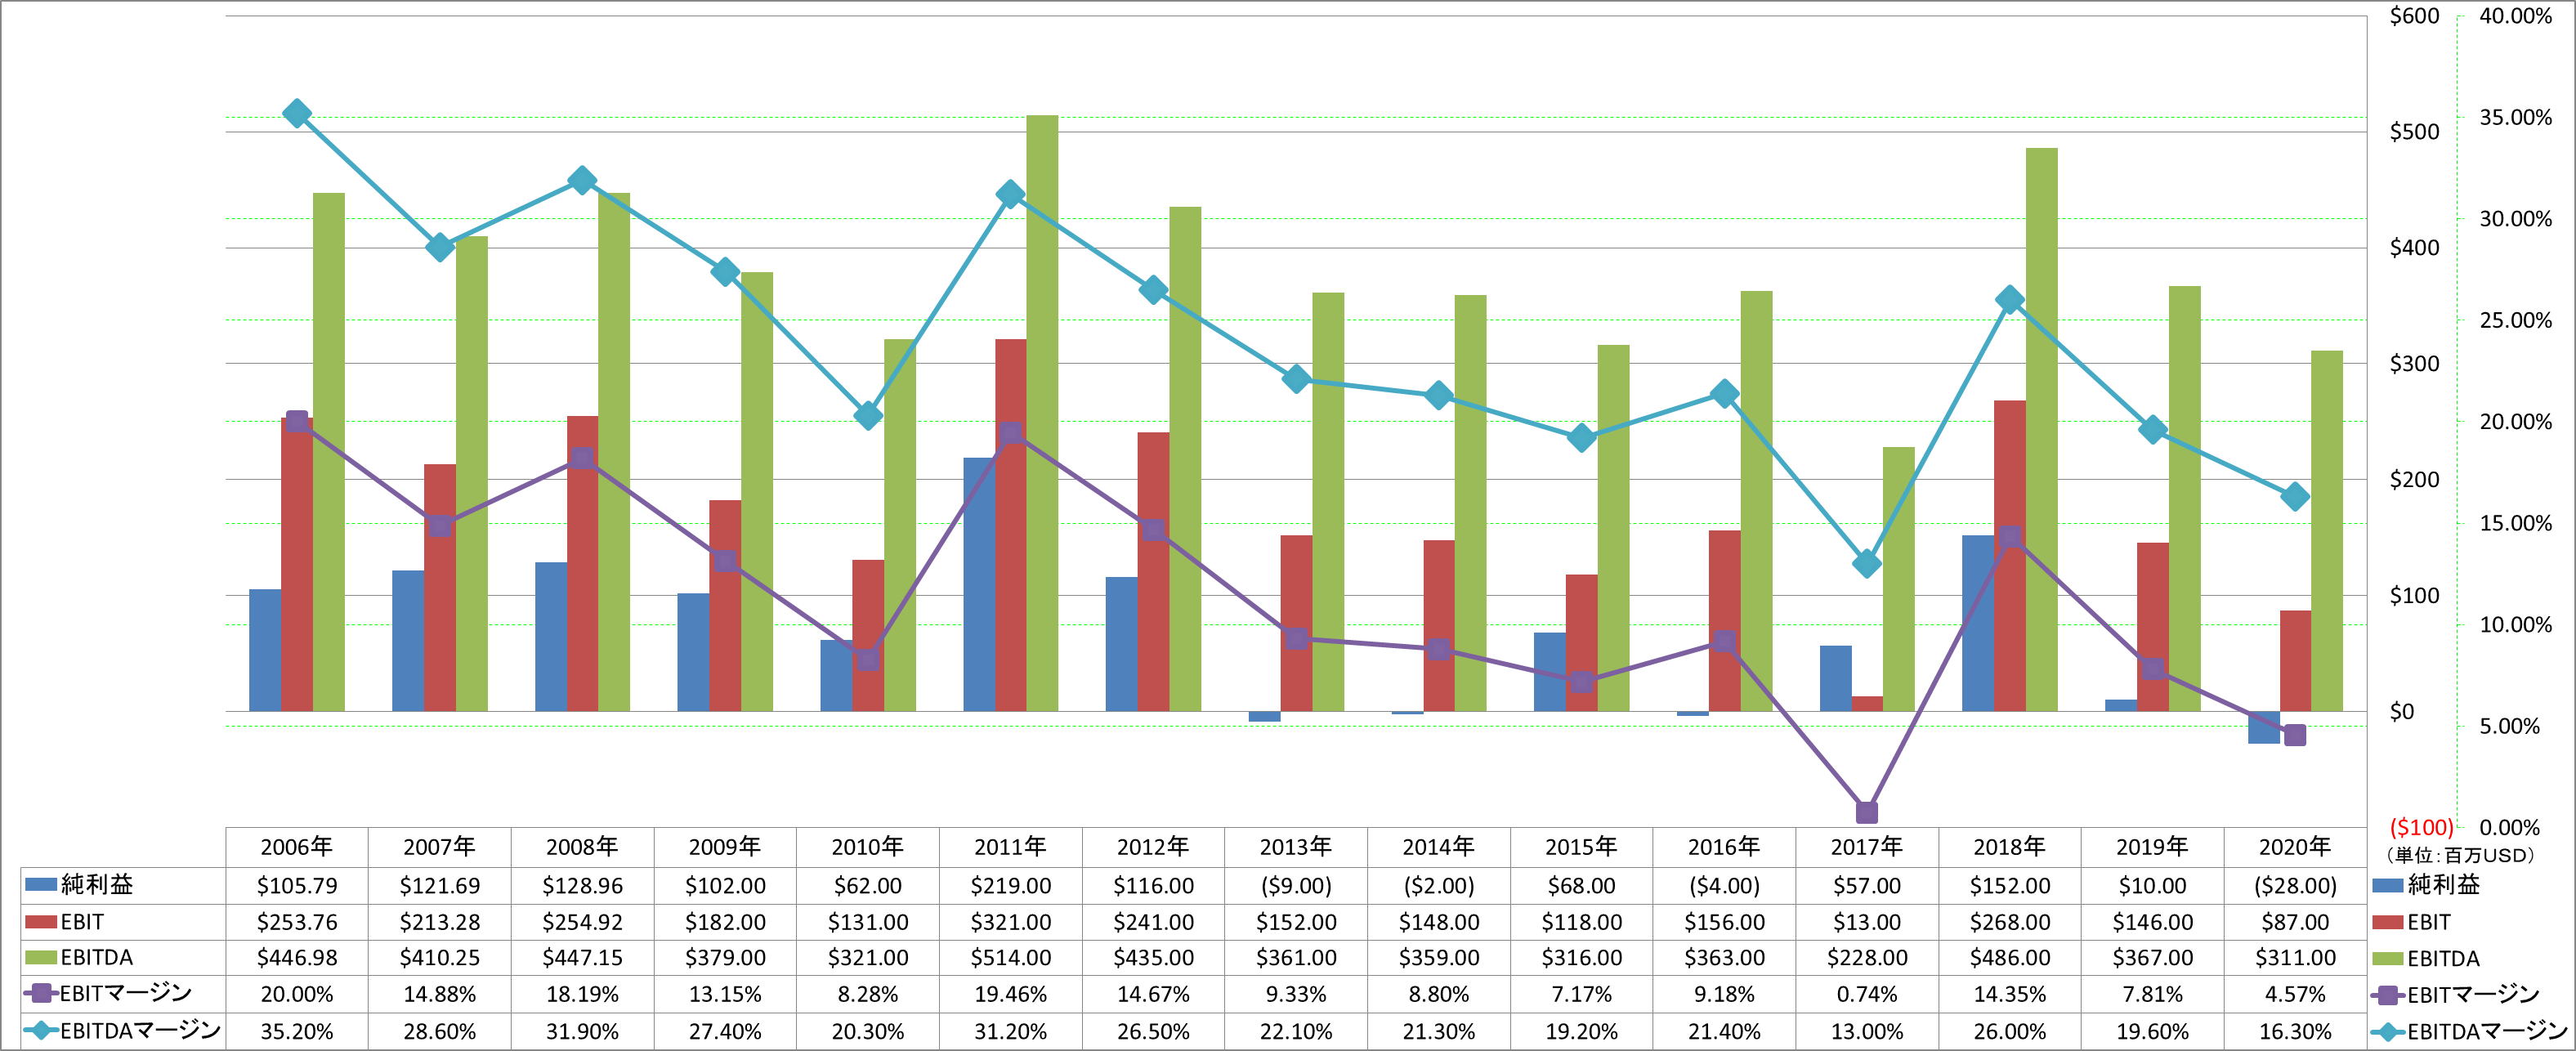Click the 2011 green EBITDA bar
2576x1051 pixels.
tap(1042, 413)
